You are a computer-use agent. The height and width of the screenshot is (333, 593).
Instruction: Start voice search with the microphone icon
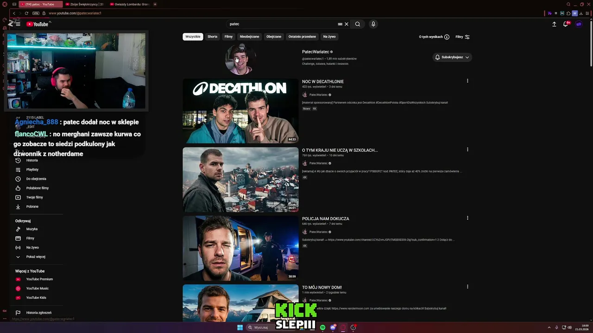pos(373,24)
